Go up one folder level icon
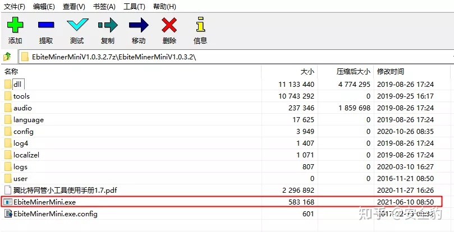The height and width of the screenshot is (232, 454). pos(7,57)
